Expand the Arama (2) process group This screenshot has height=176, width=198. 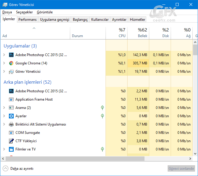pos(4,108)
